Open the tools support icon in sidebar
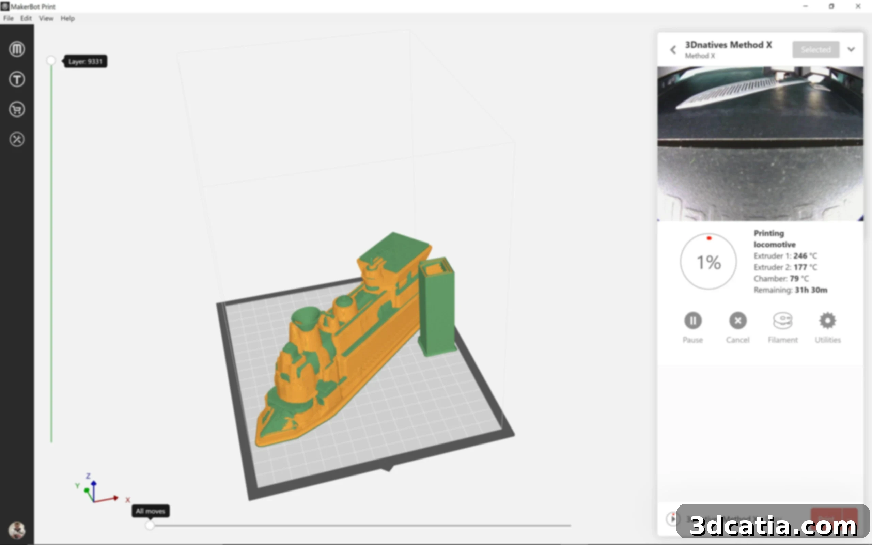The width and height of the screenshot is (872, 545). 17,140
